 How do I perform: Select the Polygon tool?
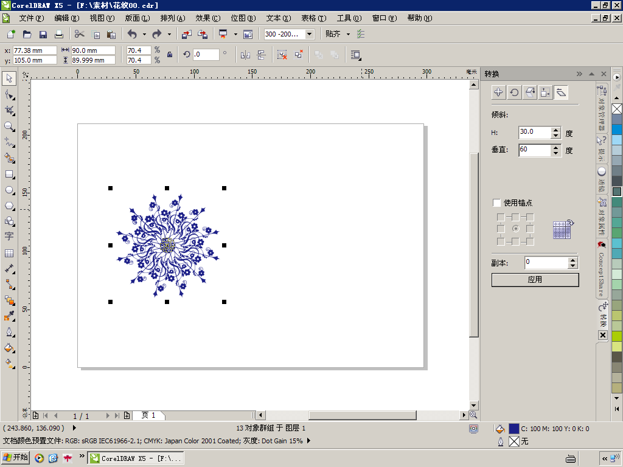(9, 206)
